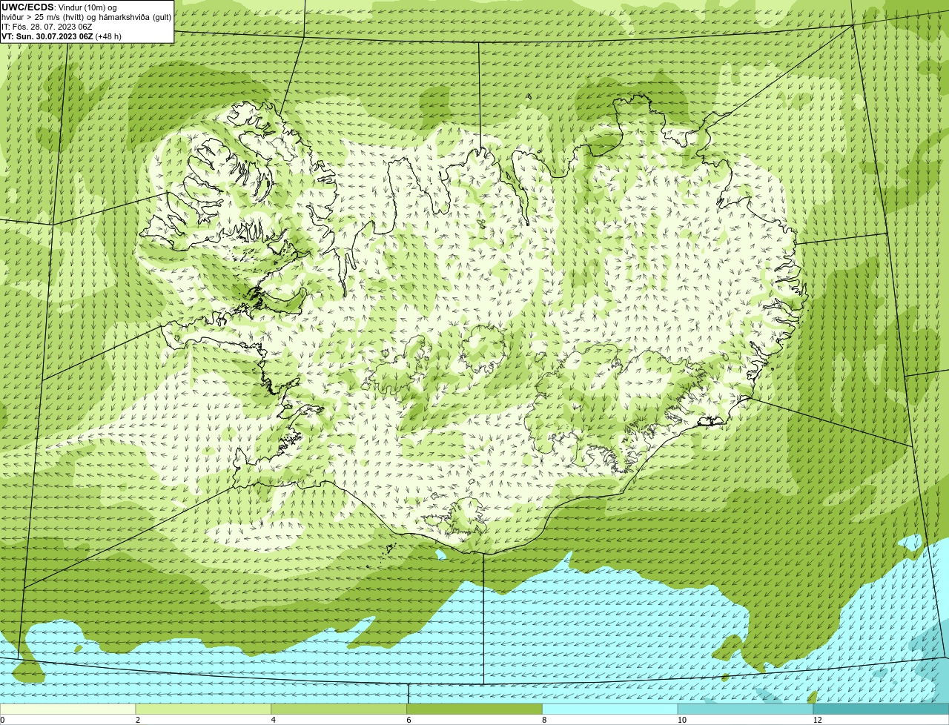Click the teal legend swatch above 12 m/s
Viewport: 949px width, 725px height.
(882, 709)
